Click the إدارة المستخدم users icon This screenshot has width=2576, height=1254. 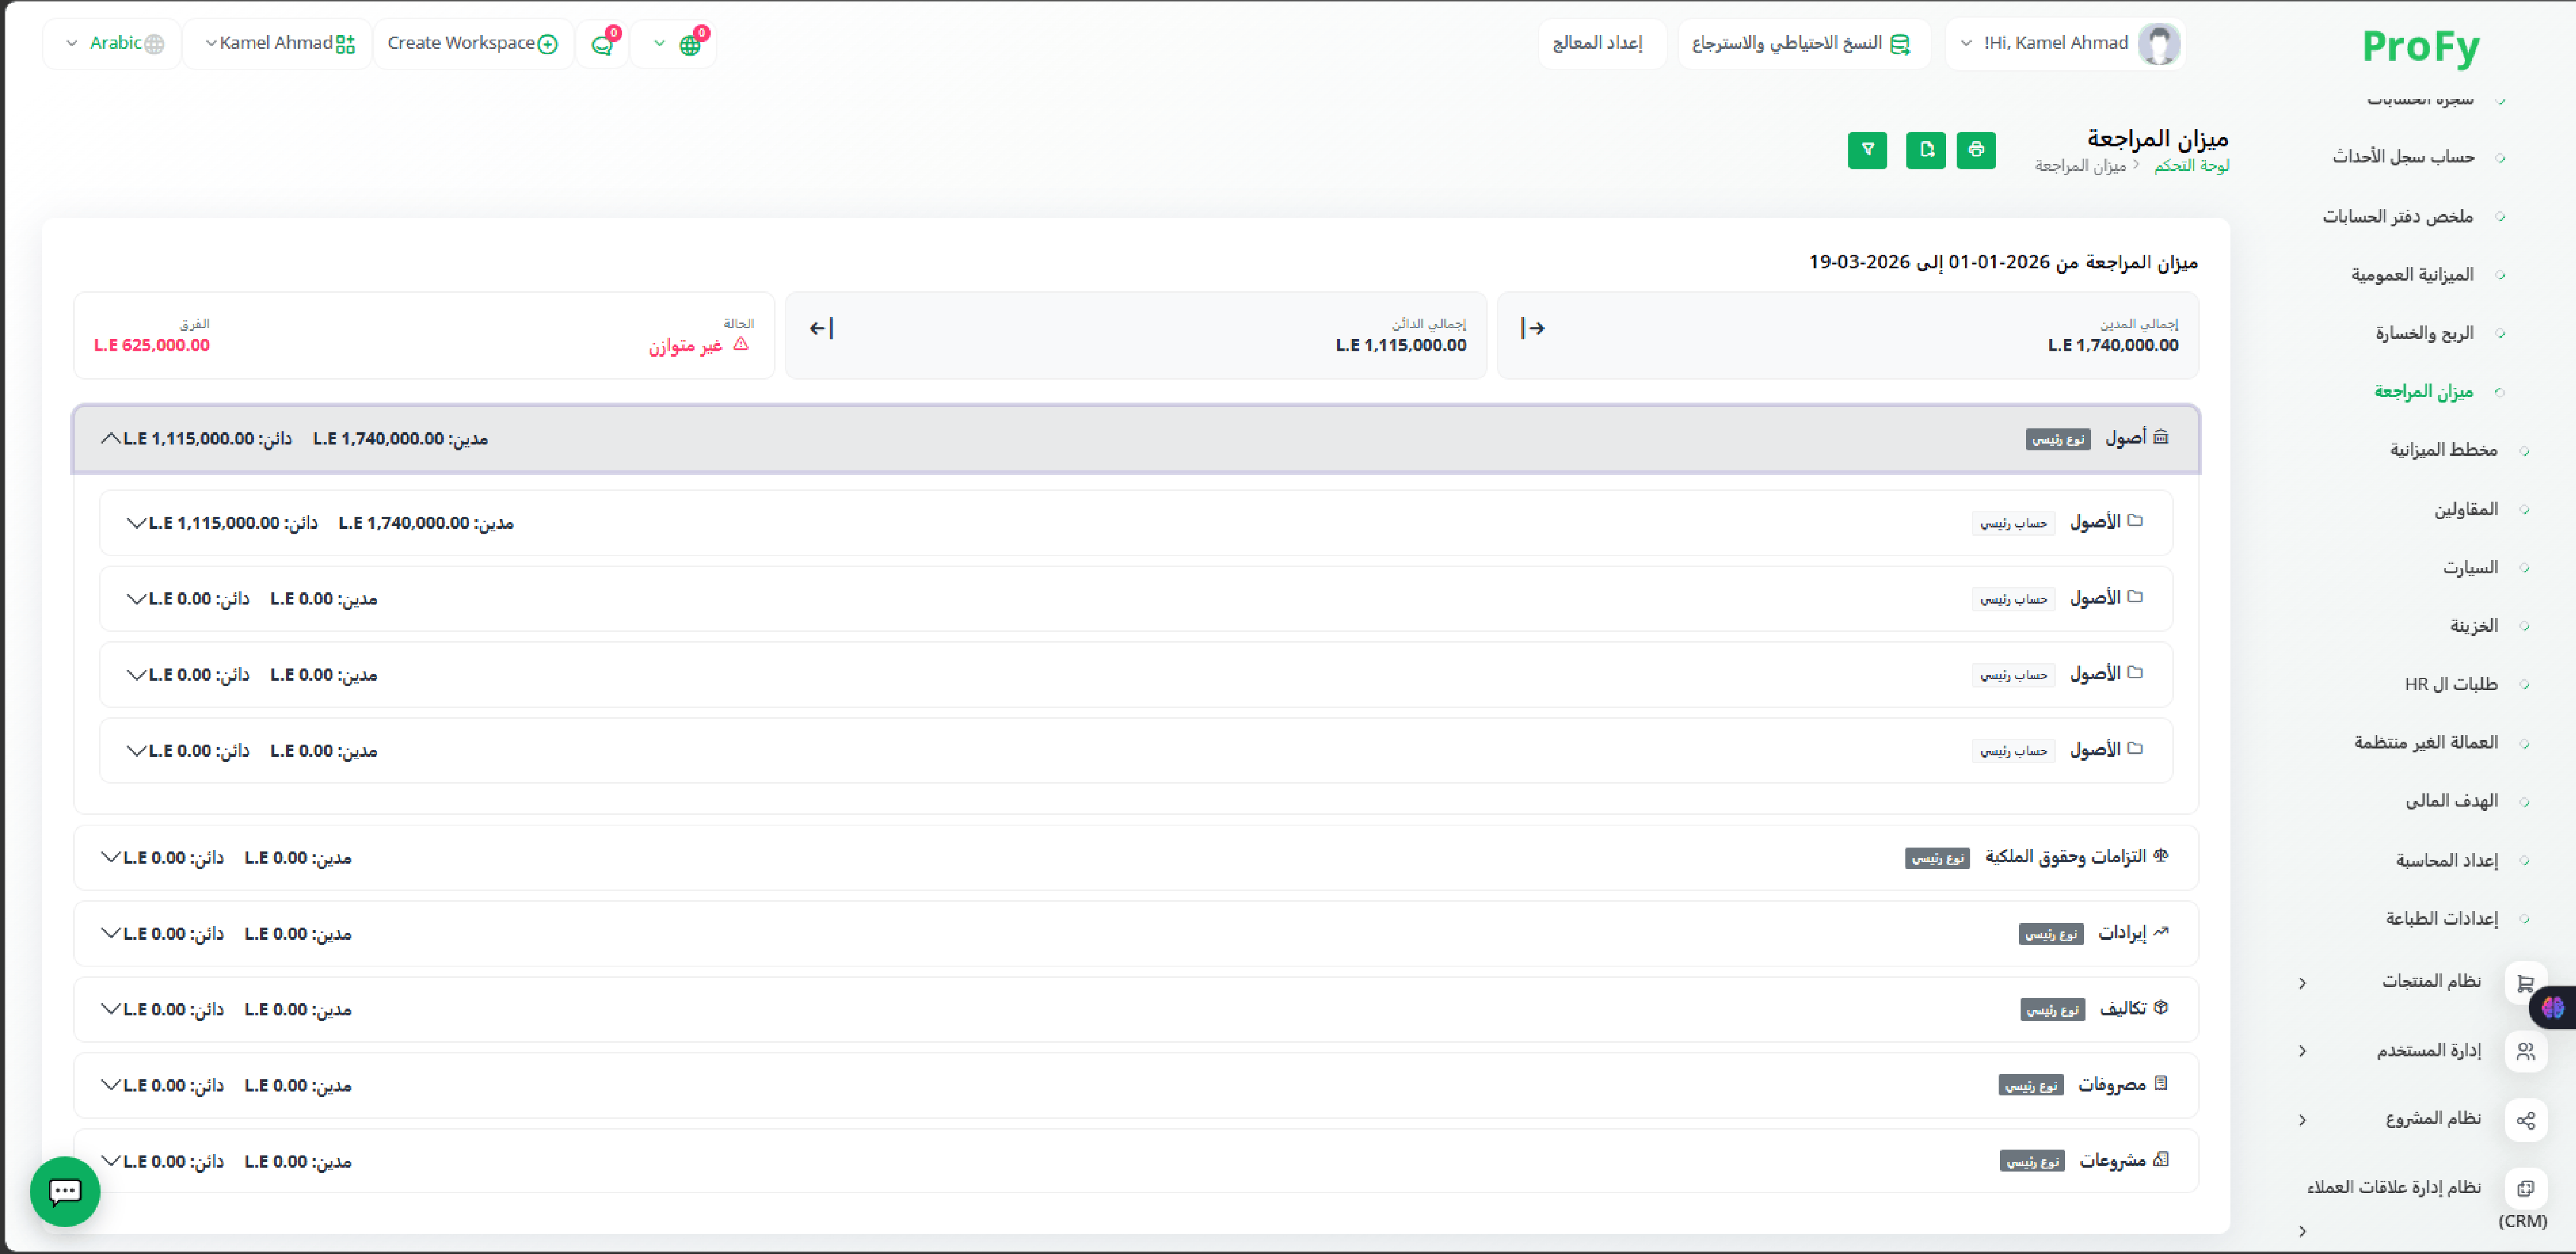2525,1051
